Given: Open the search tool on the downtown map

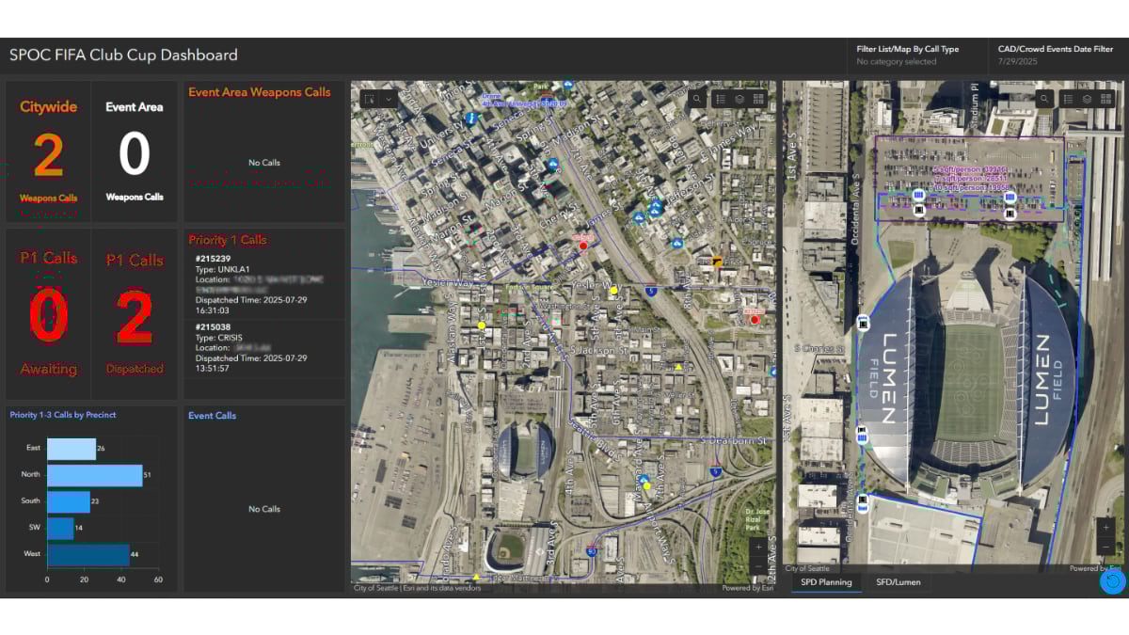Looking at the screenshot, I should click(697, 98).
